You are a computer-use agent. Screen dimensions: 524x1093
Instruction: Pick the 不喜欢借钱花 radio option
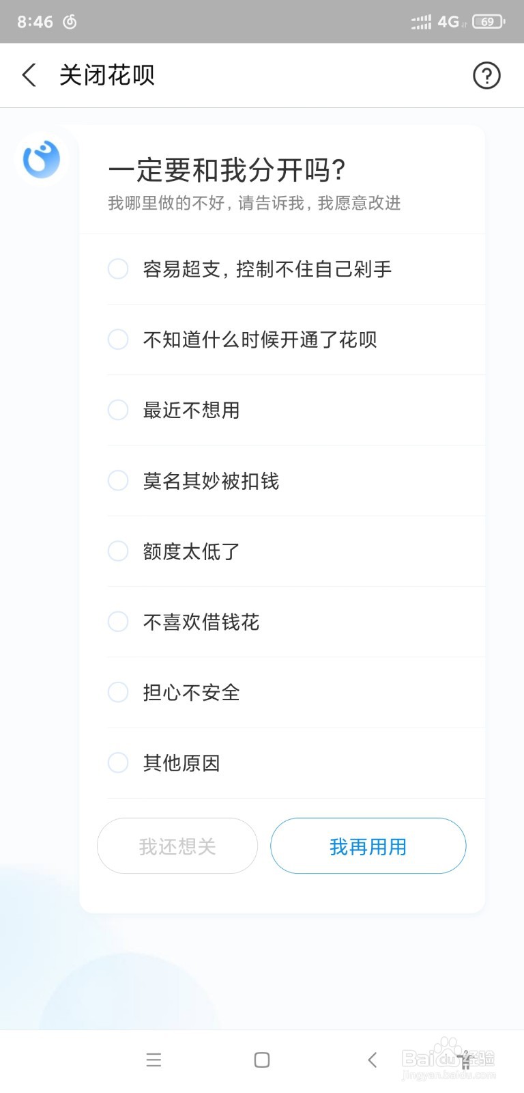coord(118,622)
